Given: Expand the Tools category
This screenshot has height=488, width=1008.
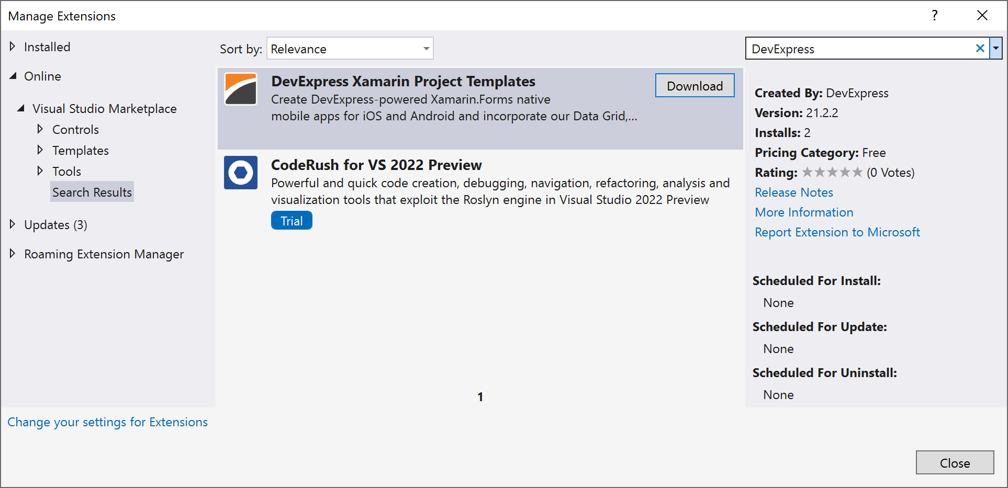Looking at the screenshot, I should click(x=40, y=171).
